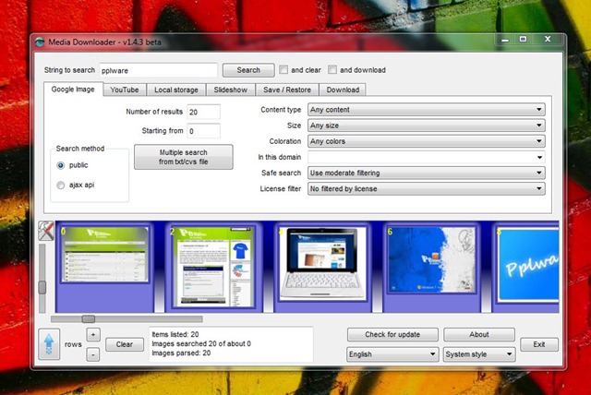Viewport: 591px width, 395px height.
Task: Click the Check for update button
Action: (x=392, y=334)
